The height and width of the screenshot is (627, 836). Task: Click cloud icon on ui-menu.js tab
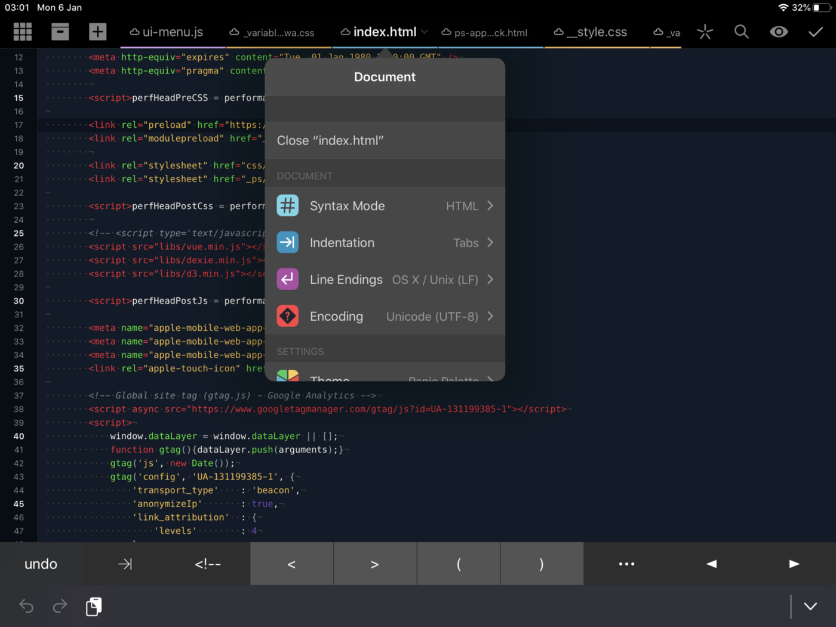click(134, 32)
